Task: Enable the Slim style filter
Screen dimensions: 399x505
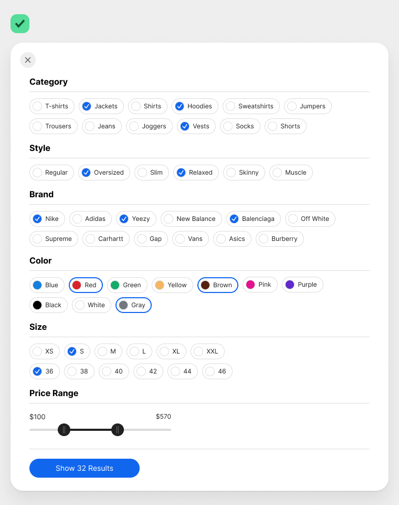Action: point(151,172)
